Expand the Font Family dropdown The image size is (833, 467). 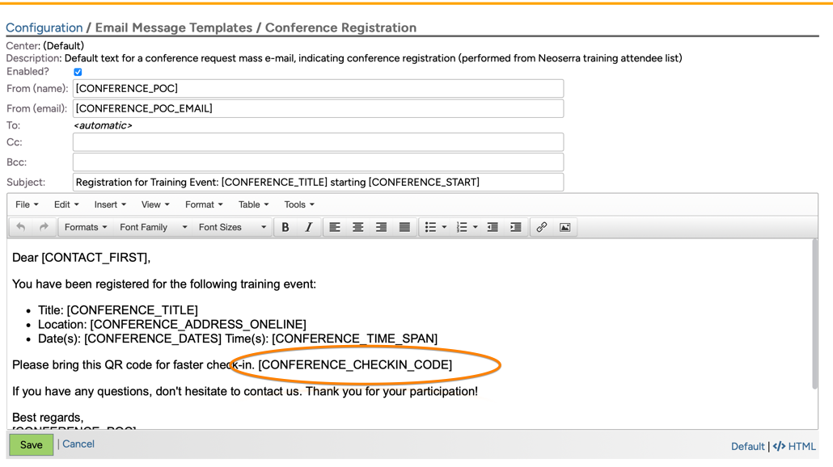153,228
